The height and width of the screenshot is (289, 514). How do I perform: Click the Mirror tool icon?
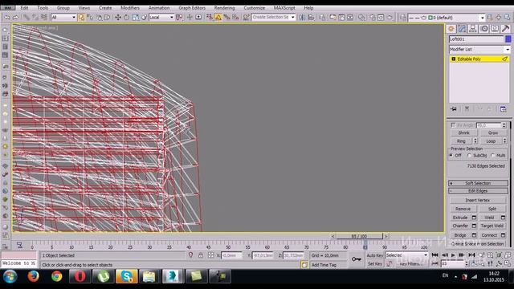302,18
